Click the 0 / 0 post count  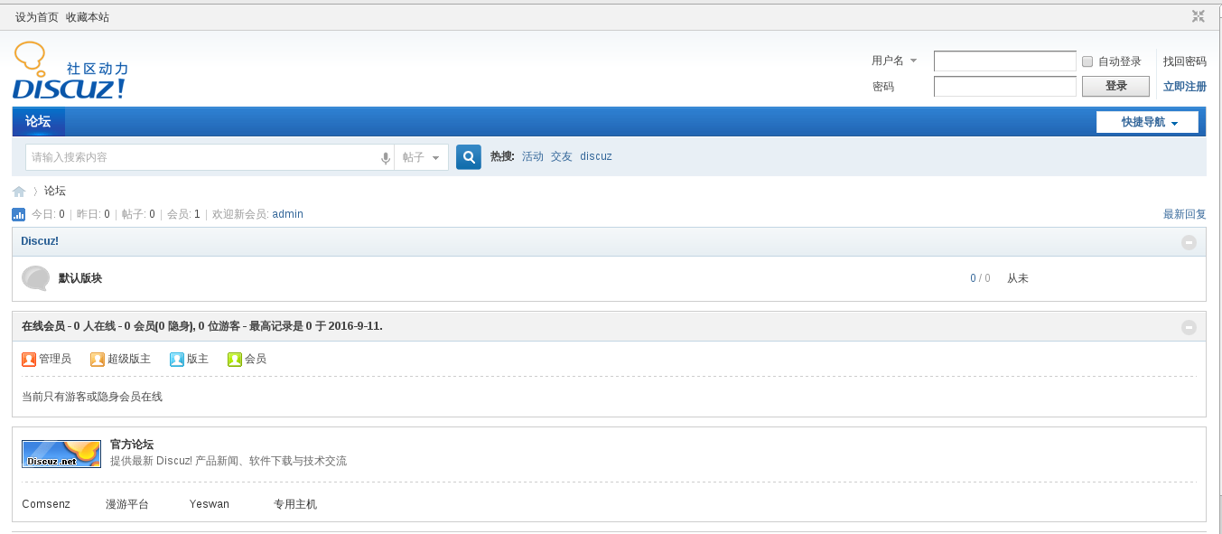(980, 278)
